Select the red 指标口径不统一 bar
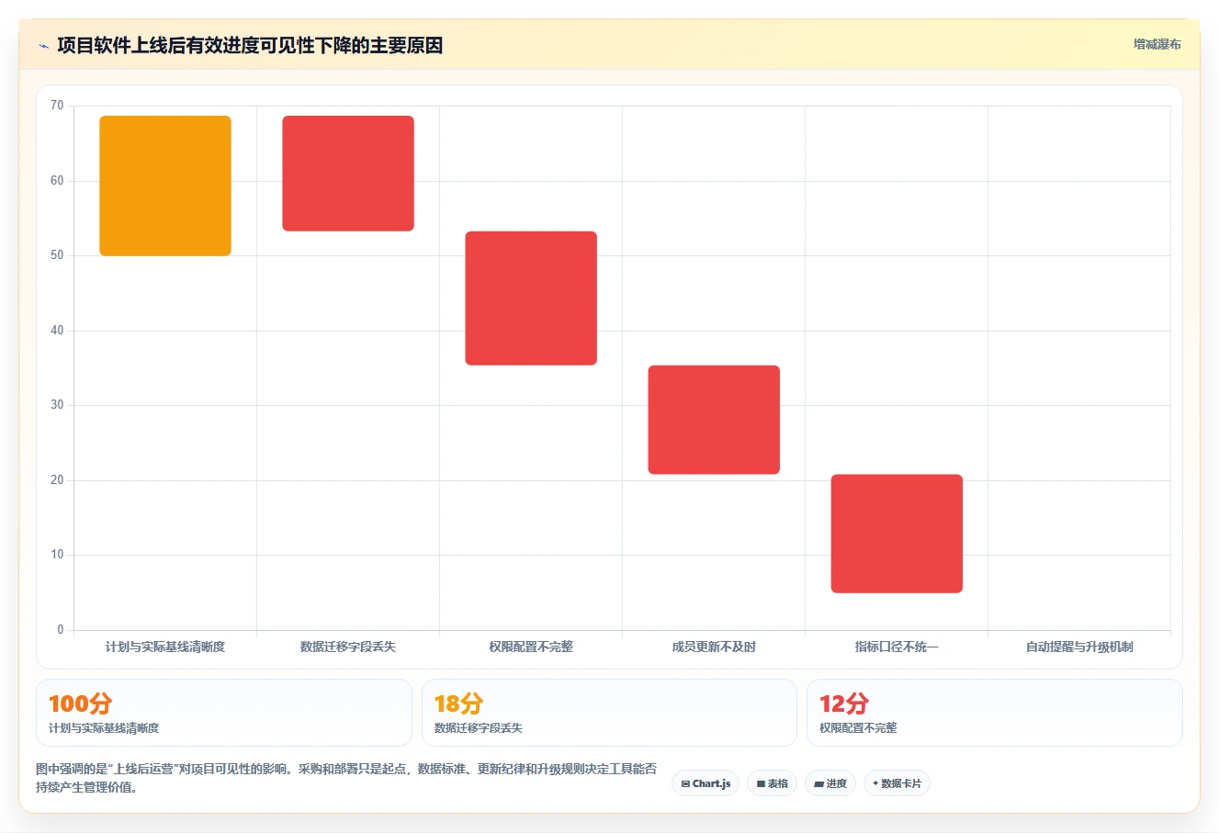1219x833 pixels. 897,534
